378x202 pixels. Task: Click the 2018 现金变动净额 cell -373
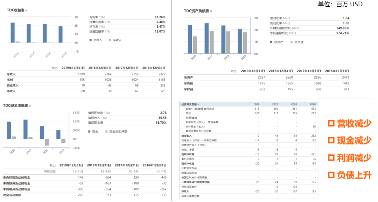point(108,195)
